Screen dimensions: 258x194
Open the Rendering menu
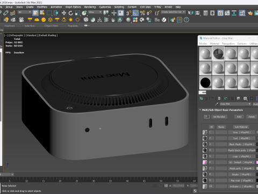pyautogui.click(x=90, y=7)
